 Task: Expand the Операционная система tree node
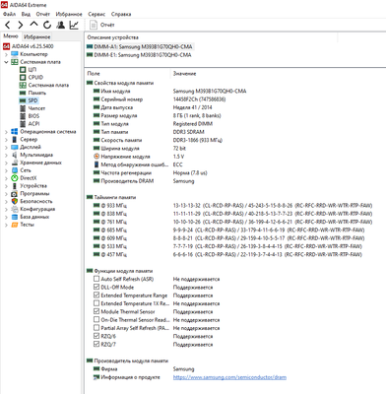6,132
